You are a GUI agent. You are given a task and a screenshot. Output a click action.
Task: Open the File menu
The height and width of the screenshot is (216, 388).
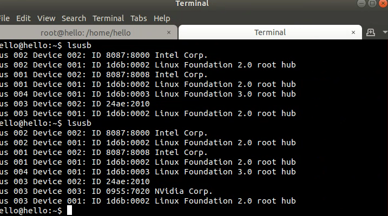[x=4, y=18]
